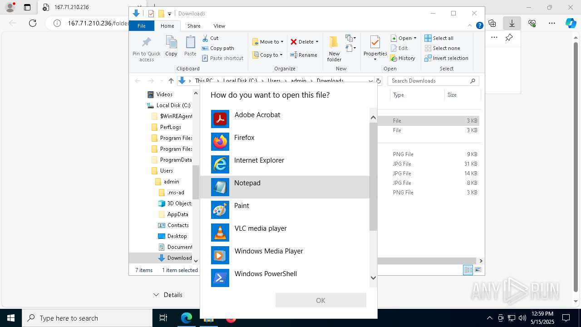Click down arrow of app list scrollbar
The image size is (581, 327).
(373, 277)
